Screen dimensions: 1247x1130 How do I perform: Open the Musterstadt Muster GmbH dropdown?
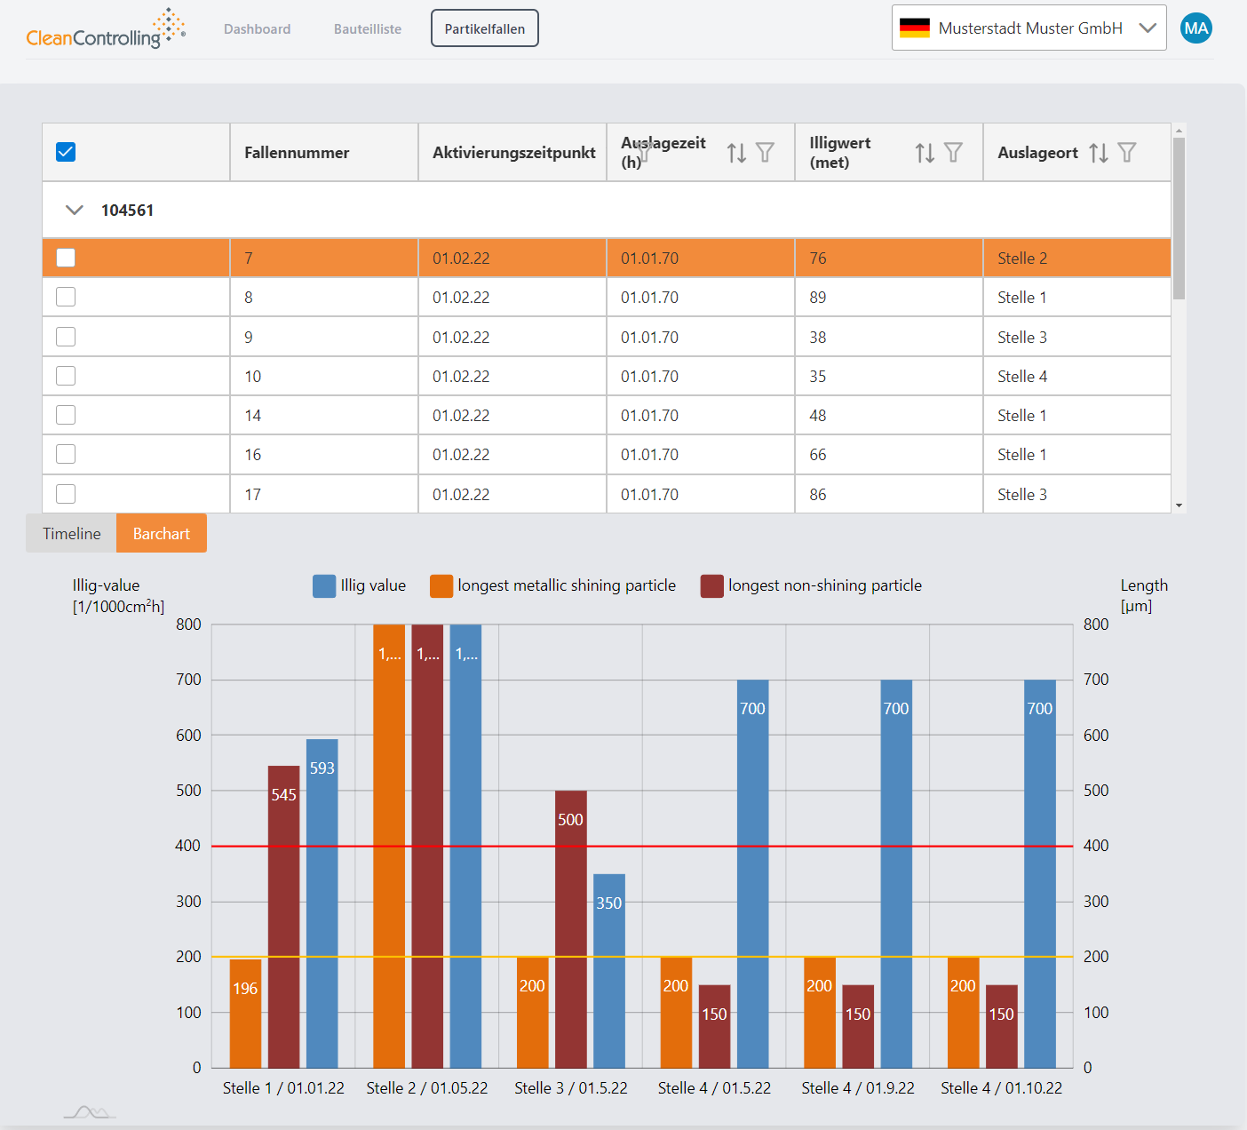click(1029, 28)
